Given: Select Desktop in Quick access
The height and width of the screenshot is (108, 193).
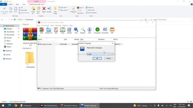Looking at the screenshot, I should point(9,29).
